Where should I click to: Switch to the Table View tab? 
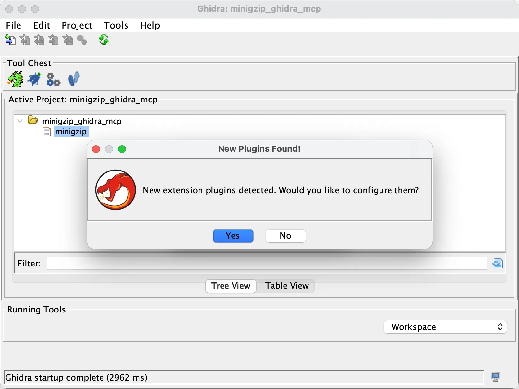tap(287, 286)
